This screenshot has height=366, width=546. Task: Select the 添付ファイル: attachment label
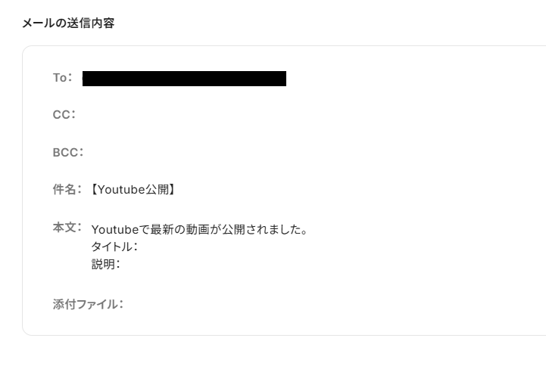point(88,304)
